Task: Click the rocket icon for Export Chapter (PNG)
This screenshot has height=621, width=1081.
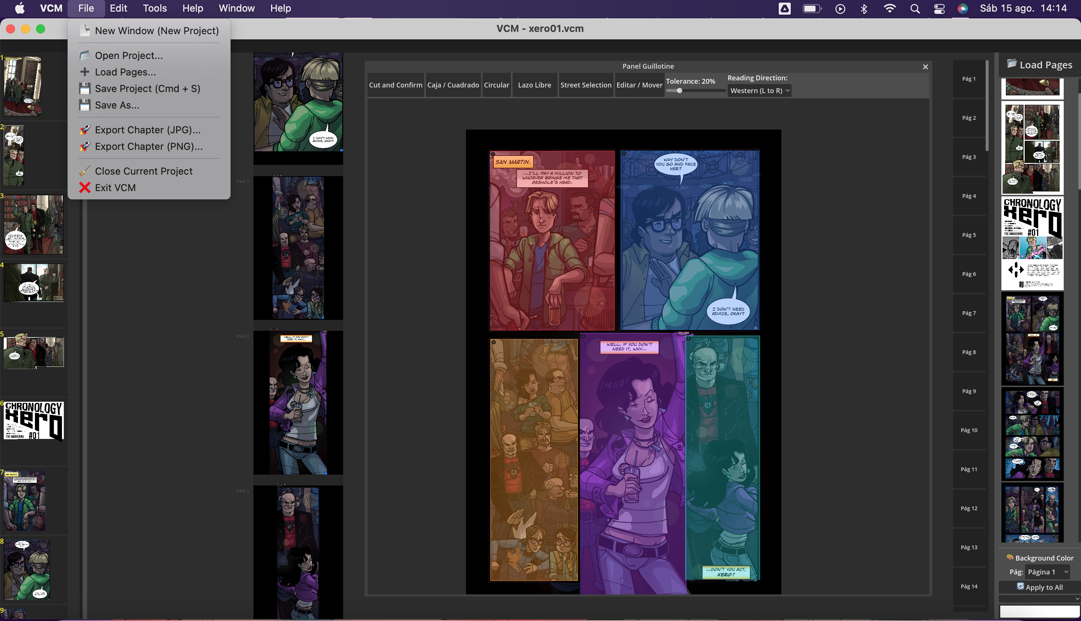Action: tap(85, 146)
